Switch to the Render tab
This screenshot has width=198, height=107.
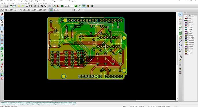tap(191, 16)
